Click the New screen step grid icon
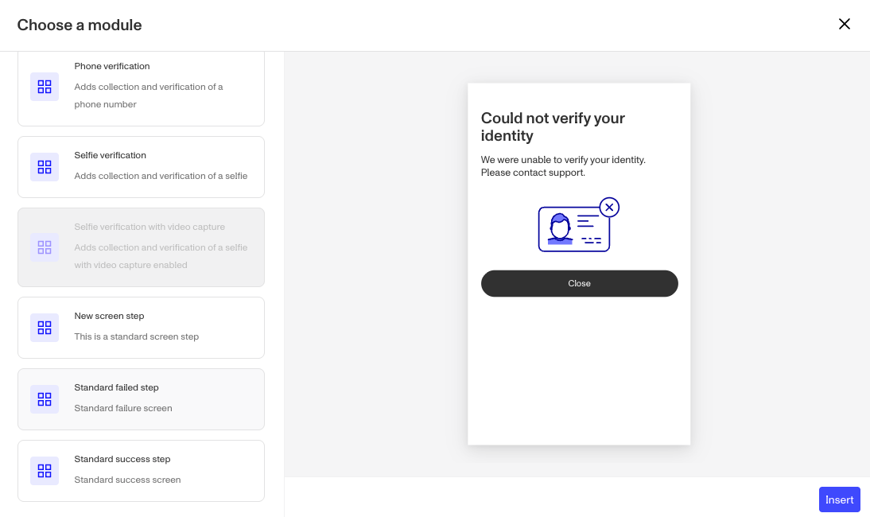 45,327
